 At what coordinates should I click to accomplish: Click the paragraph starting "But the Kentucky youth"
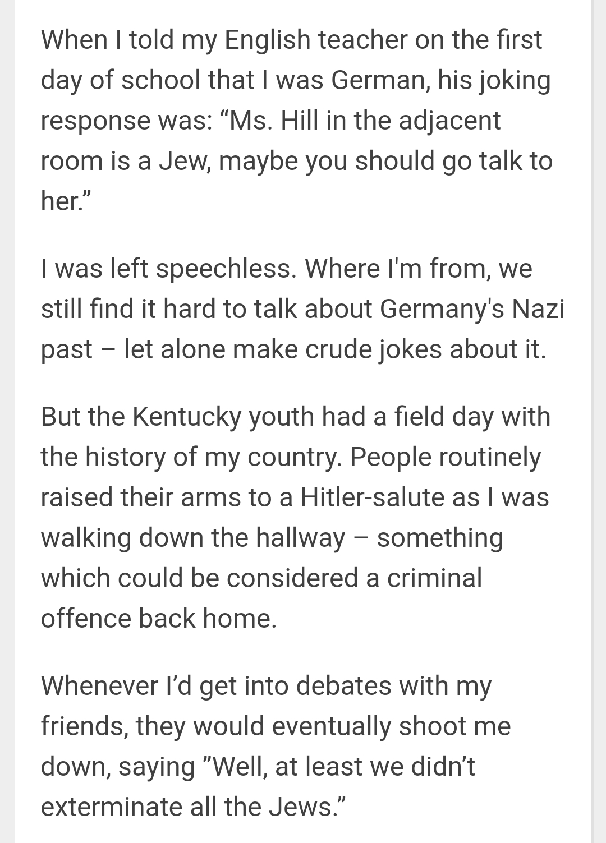pos(295,517)
